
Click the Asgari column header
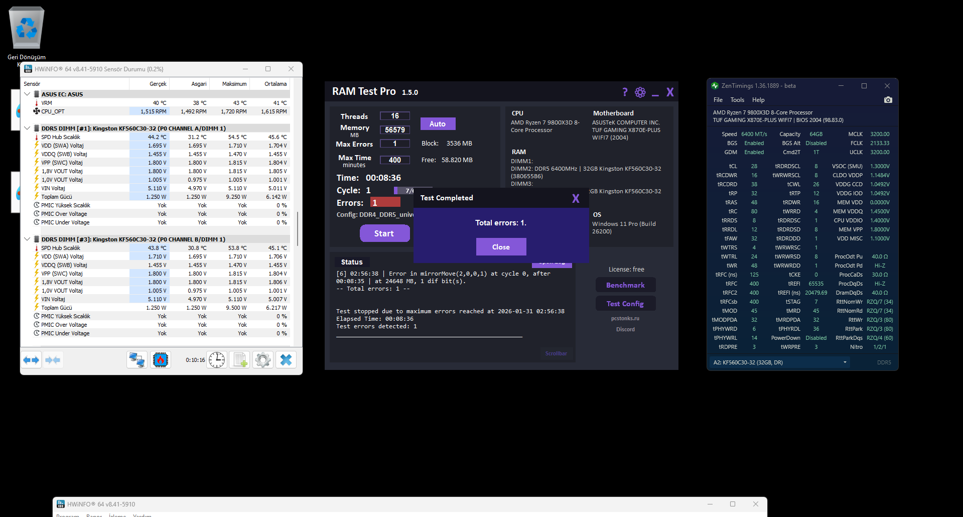[189, 84]
